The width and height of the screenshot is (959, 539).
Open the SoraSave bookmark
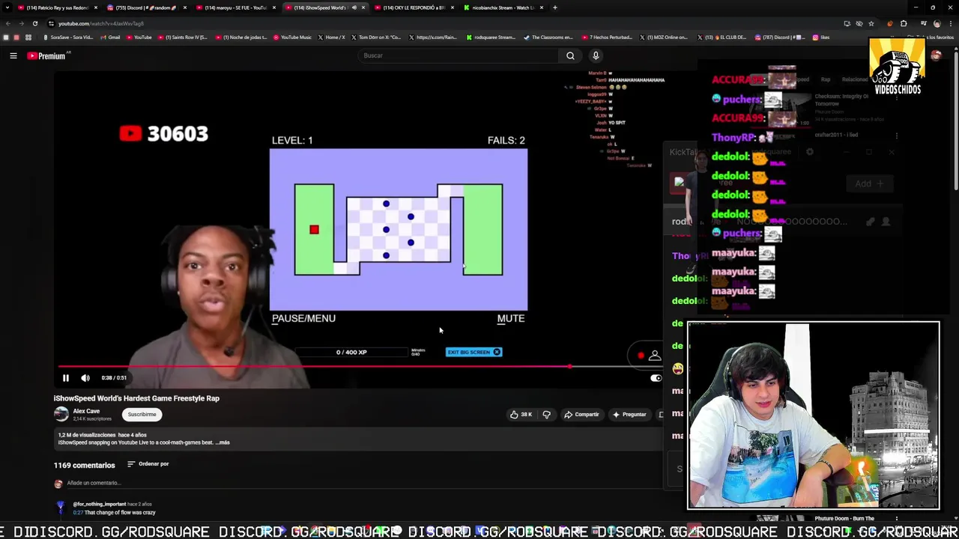pos(68,37)
